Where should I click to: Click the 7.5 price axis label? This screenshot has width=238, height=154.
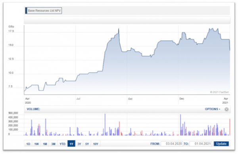(10, 86)
